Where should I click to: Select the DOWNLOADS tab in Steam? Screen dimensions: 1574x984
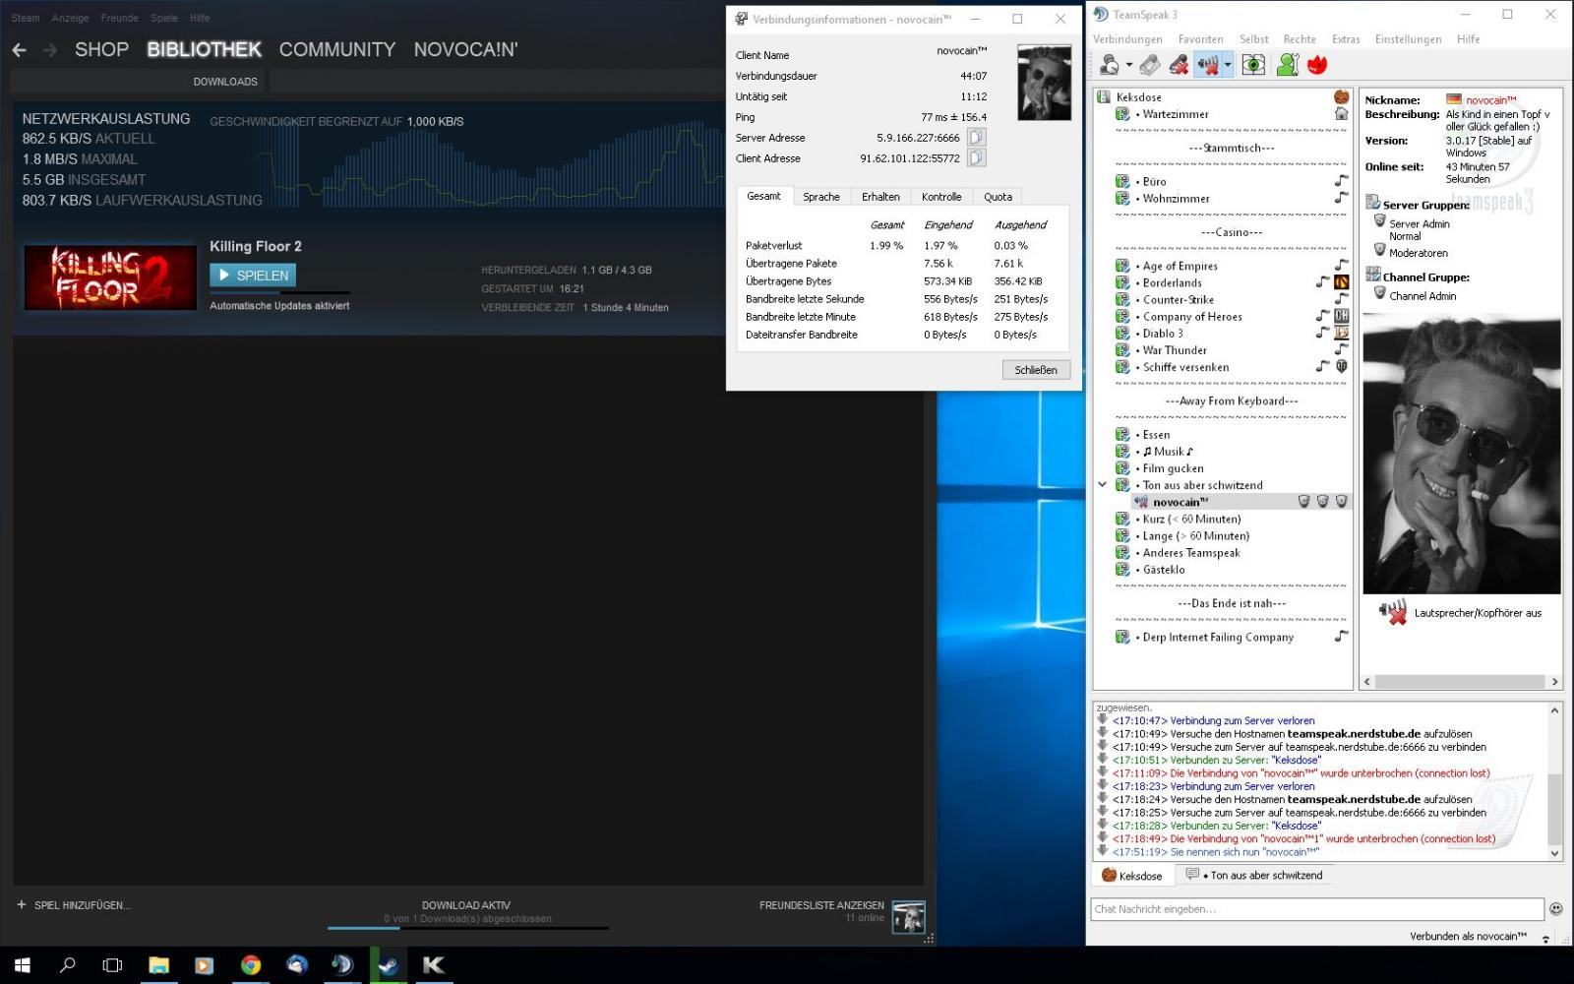[x=225, y=82]
